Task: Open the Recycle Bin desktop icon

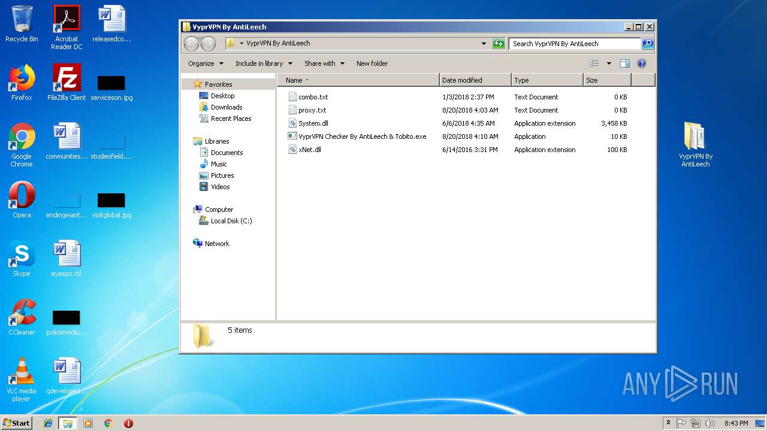Action: tap(22, 24)
